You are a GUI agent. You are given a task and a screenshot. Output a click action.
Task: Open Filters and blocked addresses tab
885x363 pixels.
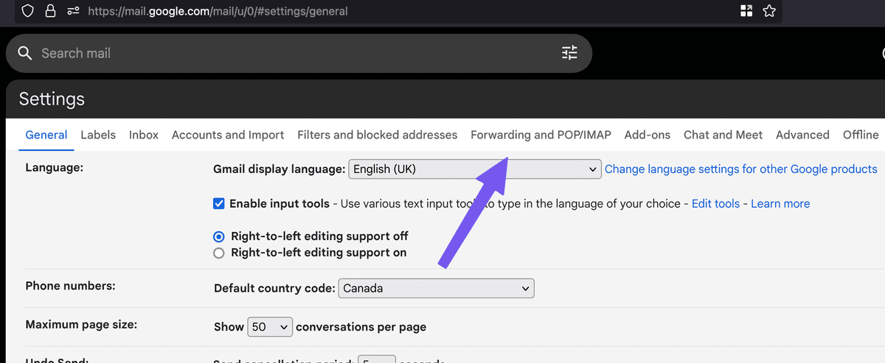tap(378, 135)
